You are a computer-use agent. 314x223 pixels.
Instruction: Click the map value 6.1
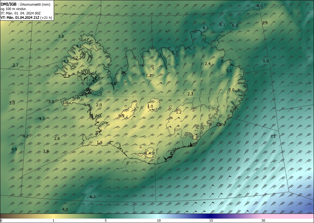tap(222, 25)
